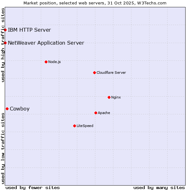
Task: Click the 'used by many sites' axis label
Action: coord(159,187)
